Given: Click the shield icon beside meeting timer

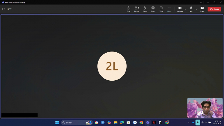Looking at the screenshot, I should click(3, 9).
